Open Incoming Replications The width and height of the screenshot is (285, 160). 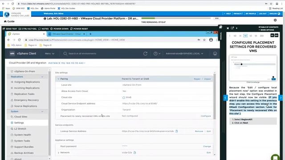[x=27, y=88]
